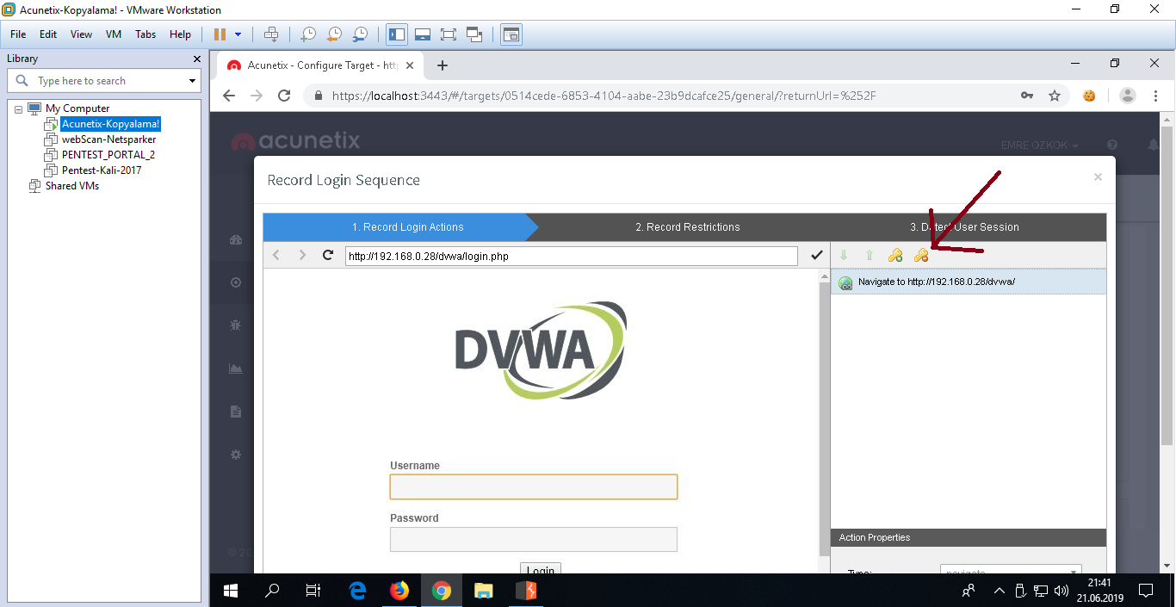Toggle the VMware Unity mode button

tap(474, 34)
